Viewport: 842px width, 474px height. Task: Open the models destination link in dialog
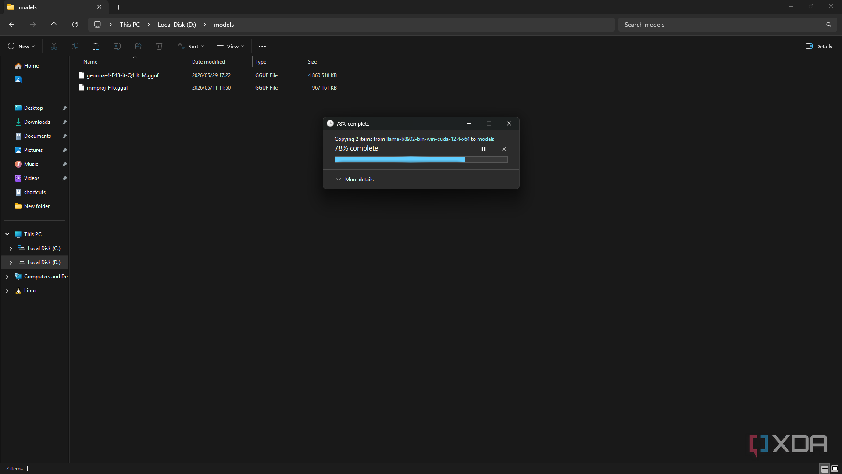485,139
